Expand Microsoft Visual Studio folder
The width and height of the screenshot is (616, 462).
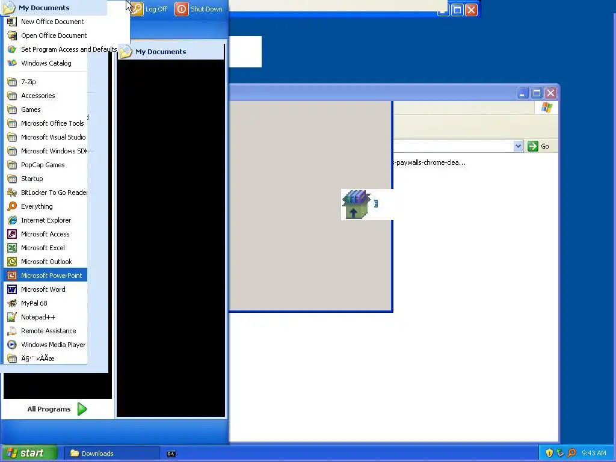(45, 137)
